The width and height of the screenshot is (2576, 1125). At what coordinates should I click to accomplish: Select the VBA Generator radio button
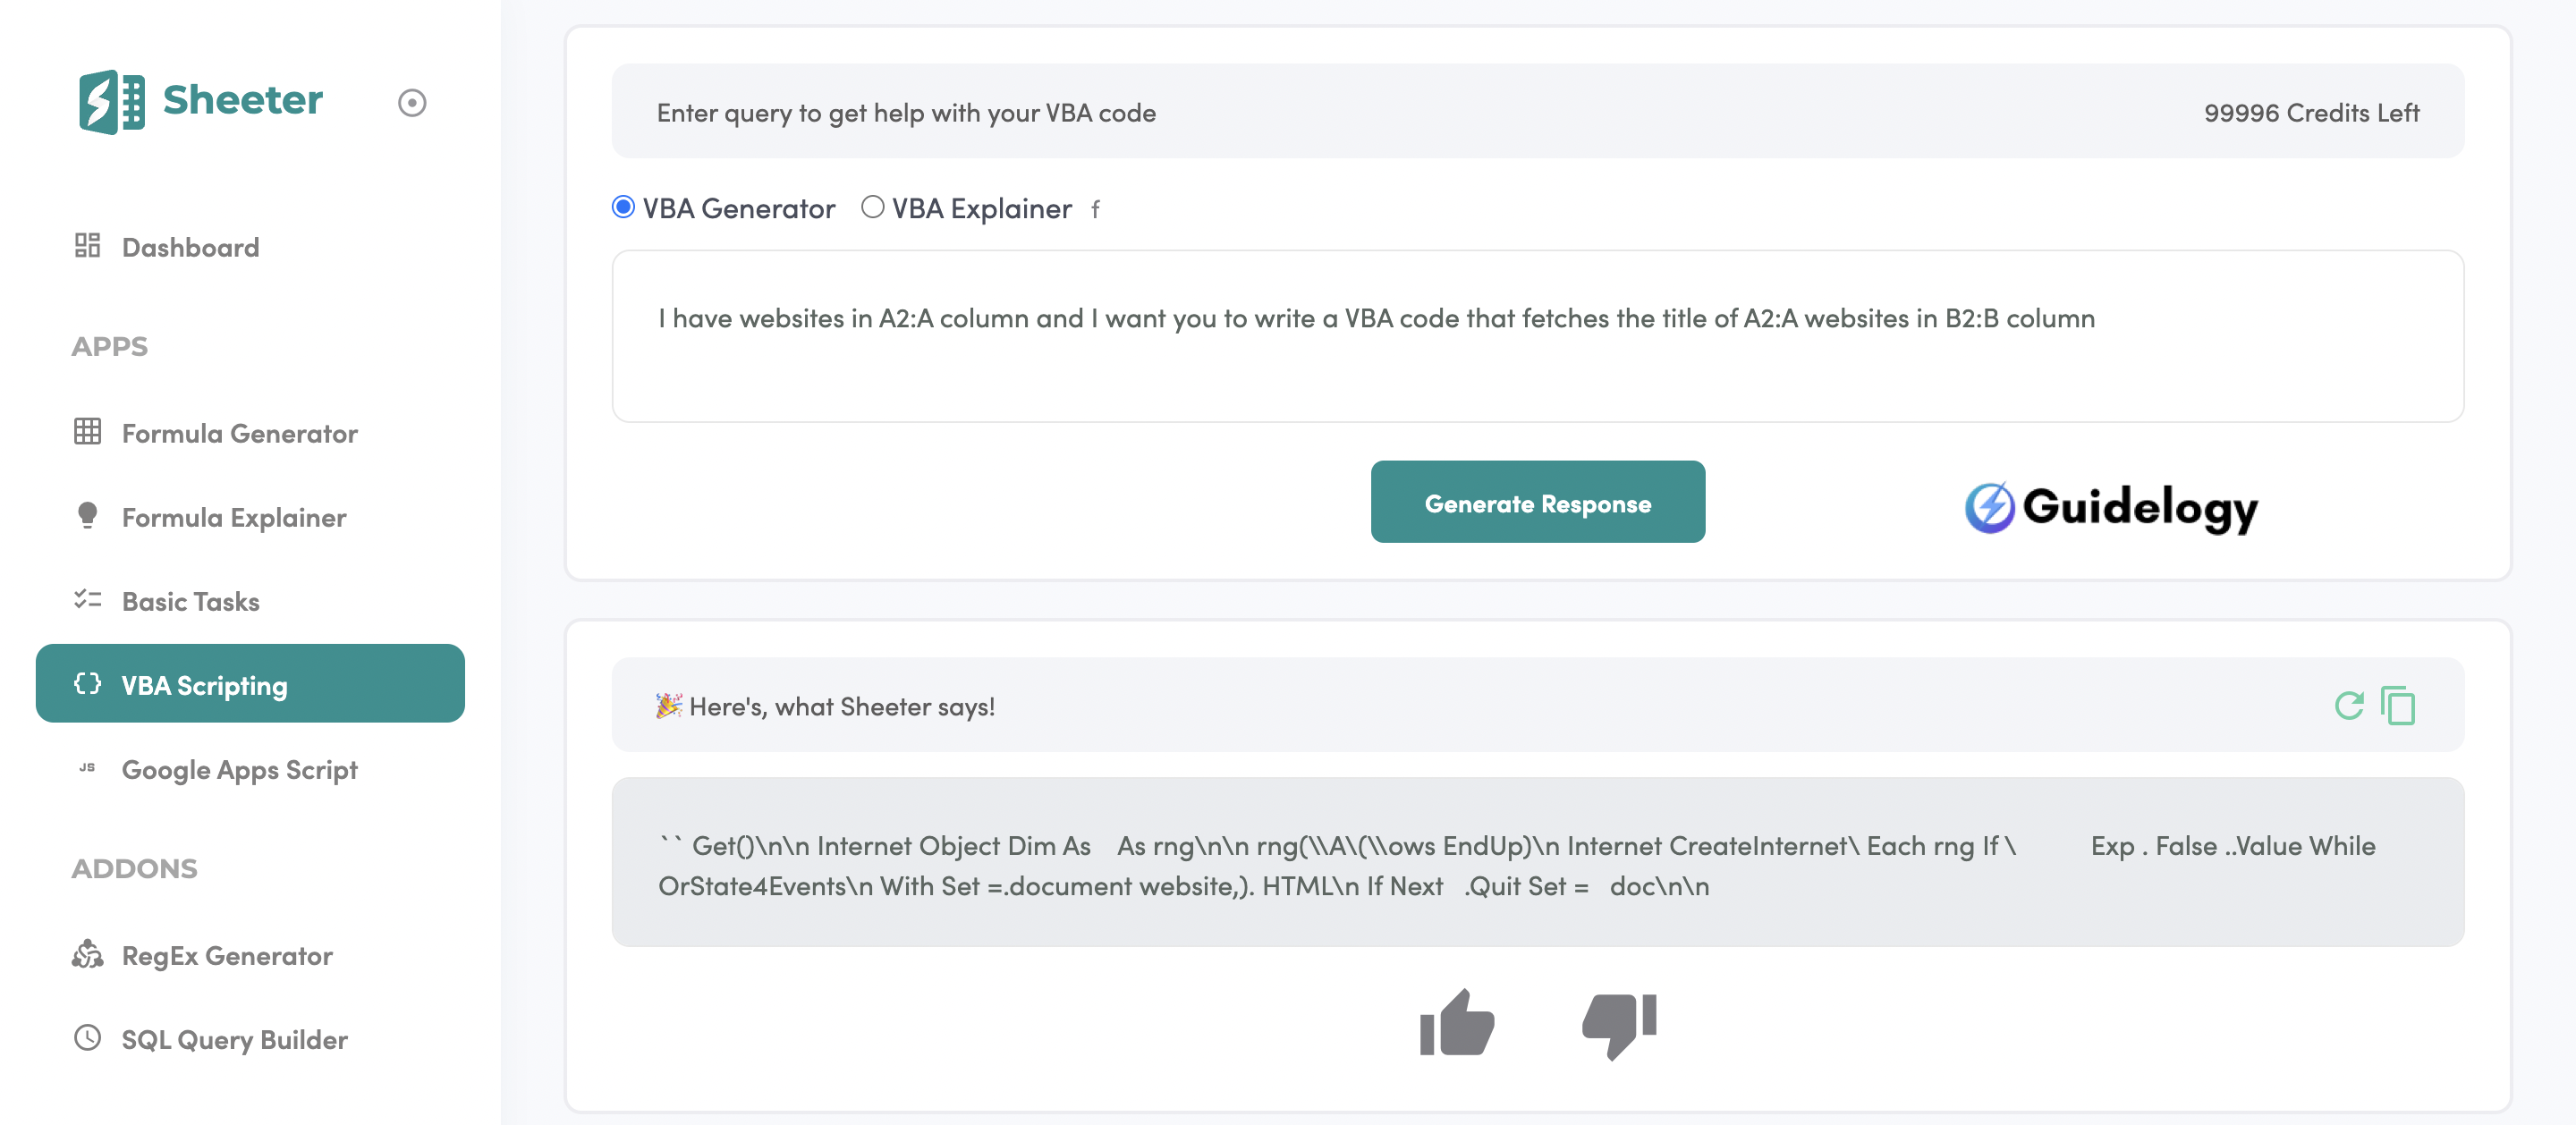coord(623,207)
